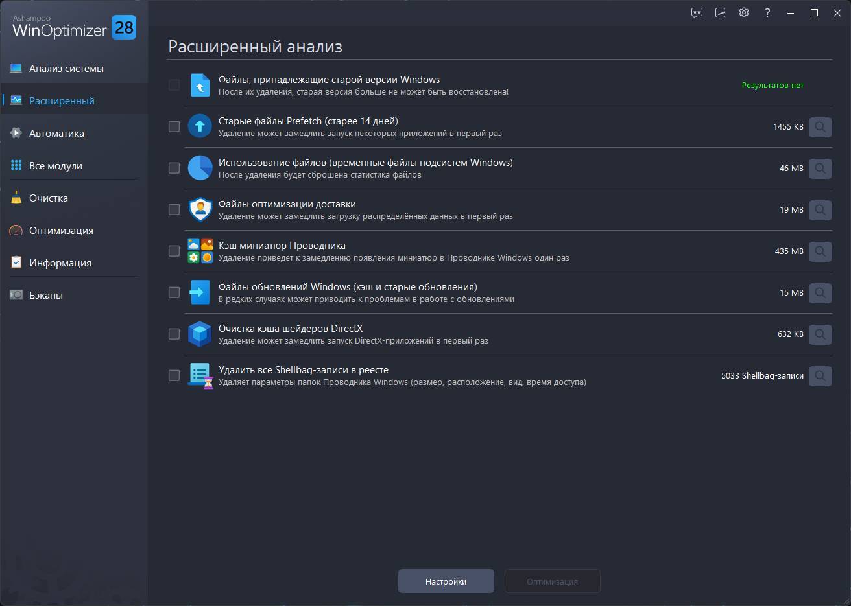The width and height of the screenshot is (851, 606).
Task: Select checkbox for delivery optimization files
Action: point(174,209)
